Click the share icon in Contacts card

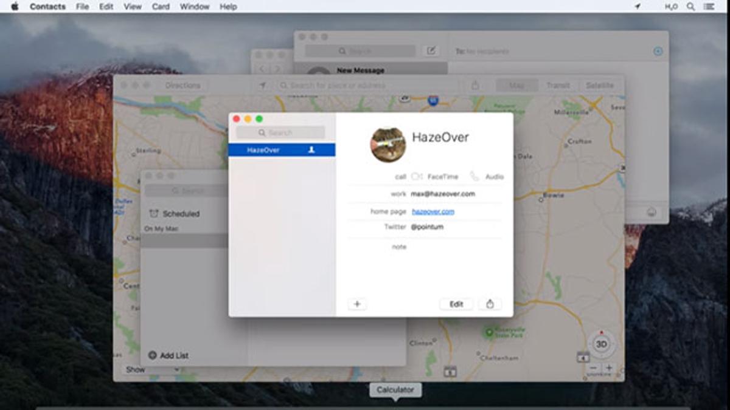490,304
